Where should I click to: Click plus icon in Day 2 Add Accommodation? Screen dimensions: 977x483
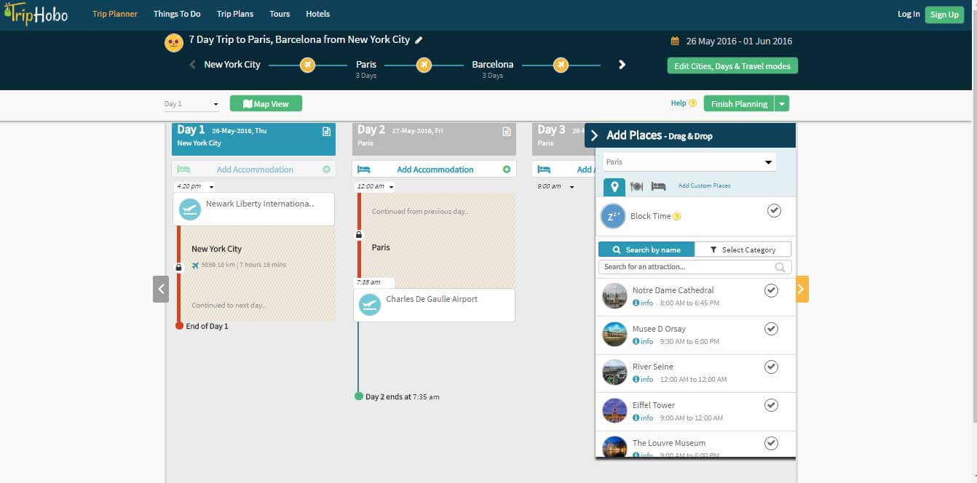(507, 169)
